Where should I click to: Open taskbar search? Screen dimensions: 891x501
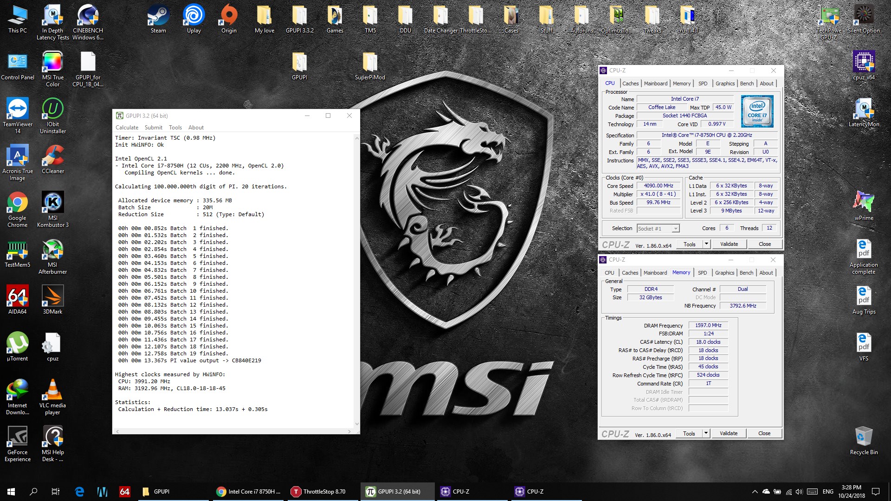33,492
